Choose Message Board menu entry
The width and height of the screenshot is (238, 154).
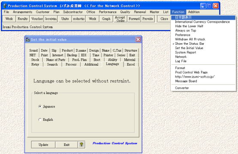point(203,81)
